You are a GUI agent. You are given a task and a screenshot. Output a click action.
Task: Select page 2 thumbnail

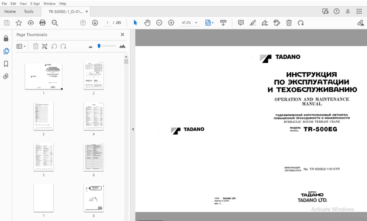click(94, 75)
